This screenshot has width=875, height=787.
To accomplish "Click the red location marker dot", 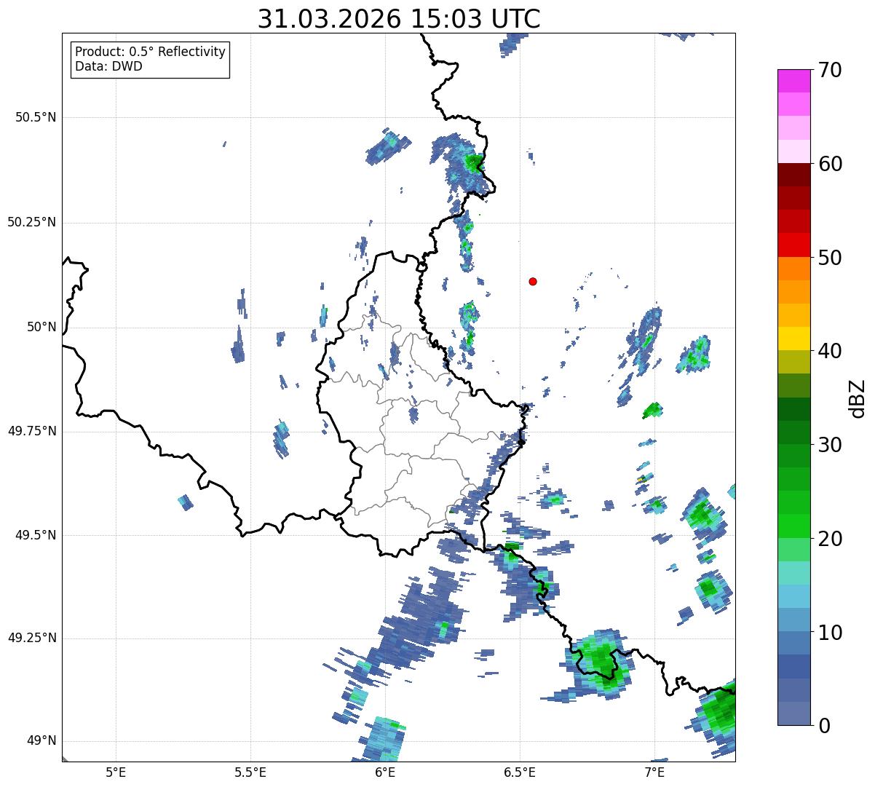I will (x=533, y=282).
